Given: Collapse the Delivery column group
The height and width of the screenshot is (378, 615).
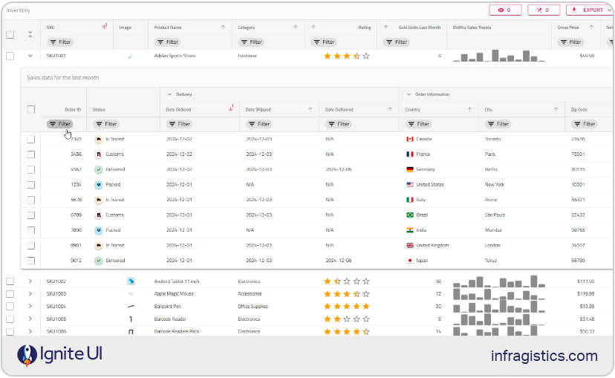Looking at the screenshot, I should [169, 94].
